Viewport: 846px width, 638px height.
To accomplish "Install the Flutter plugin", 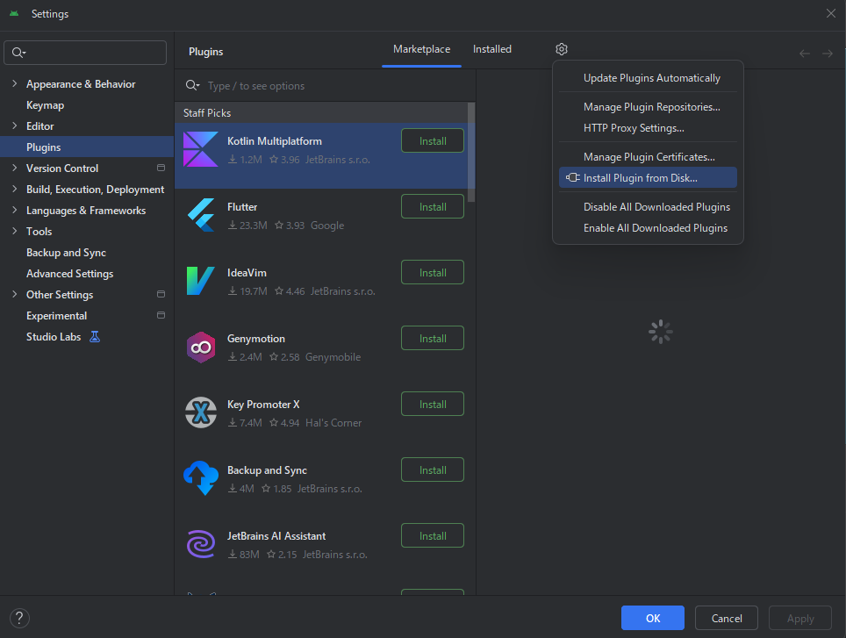I will (x=432, y=207).
